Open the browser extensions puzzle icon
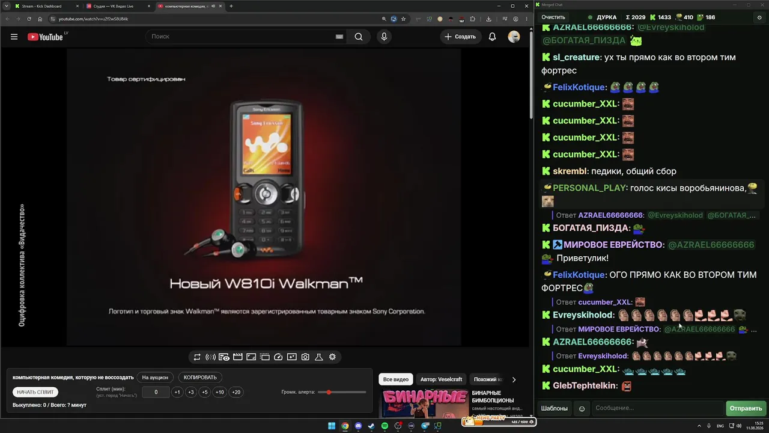This screenshot has width=769, height=433. click(473, 19)
